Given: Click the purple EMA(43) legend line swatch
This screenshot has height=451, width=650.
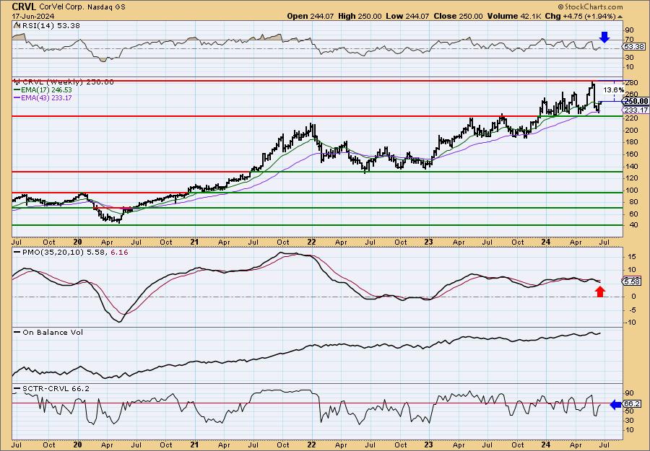Looking at the screenshot, I should (x=17, y=98).
